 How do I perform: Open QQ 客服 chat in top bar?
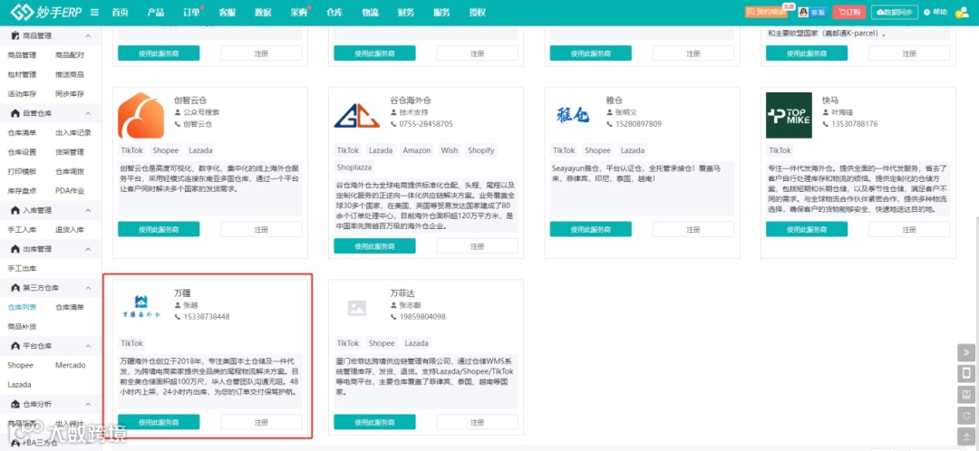pyautogui.click(x=811, y=12)
